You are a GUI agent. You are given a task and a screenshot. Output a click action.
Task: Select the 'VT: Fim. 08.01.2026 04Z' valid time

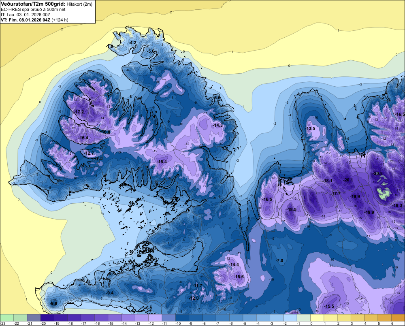[x=26, y=20]
